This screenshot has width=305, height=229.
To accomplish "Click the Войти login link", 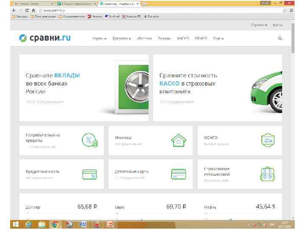I will tap(277, 25).
